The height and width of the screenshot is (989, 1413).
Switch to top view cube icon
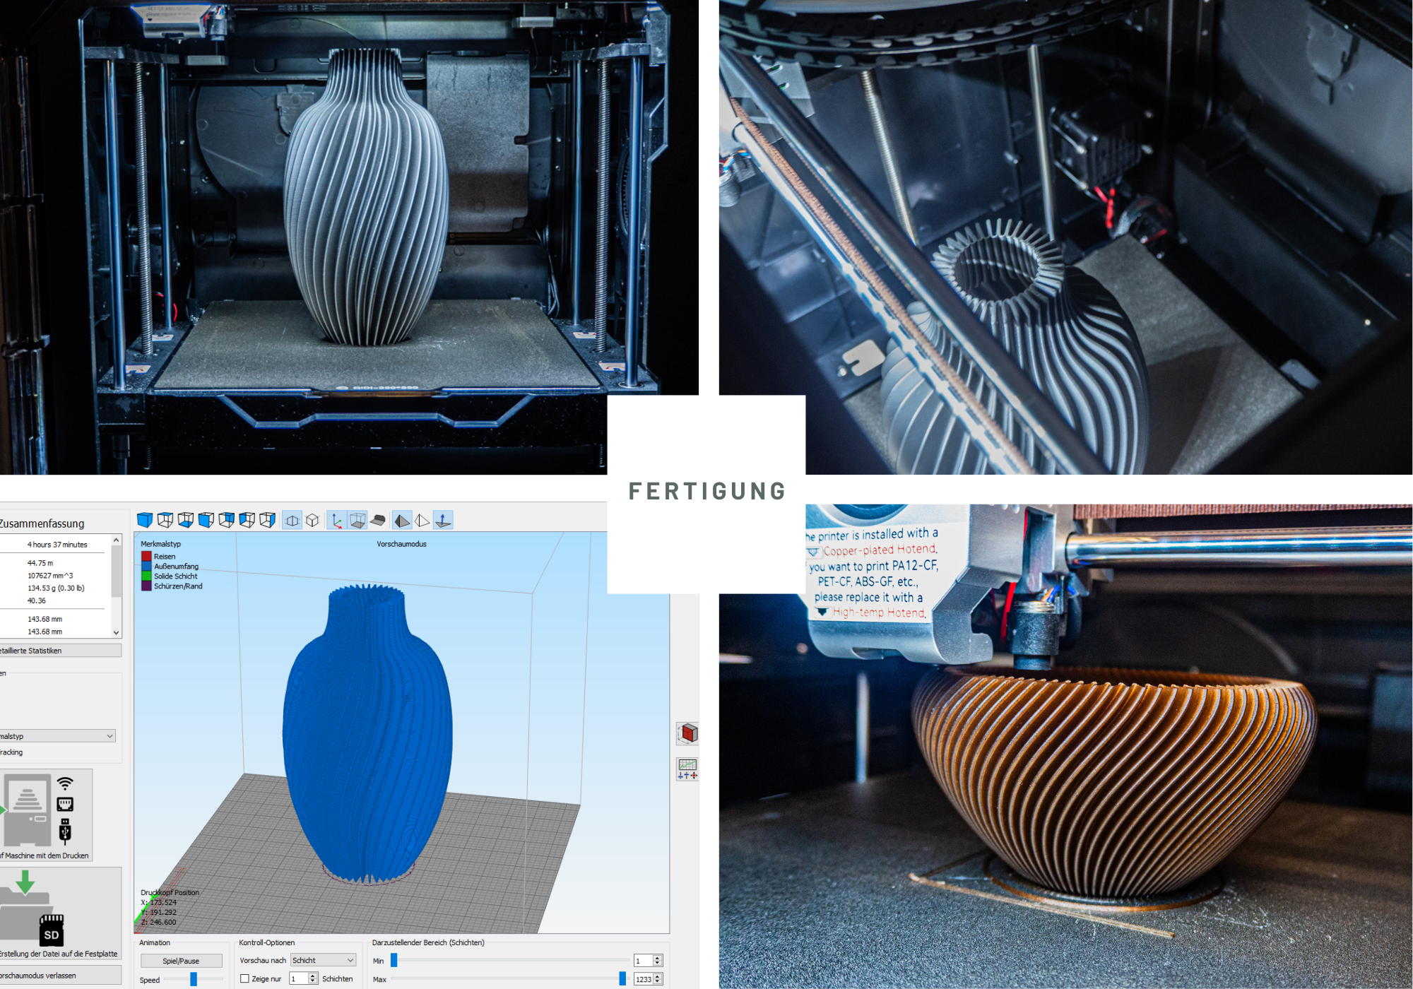[165, 521]
